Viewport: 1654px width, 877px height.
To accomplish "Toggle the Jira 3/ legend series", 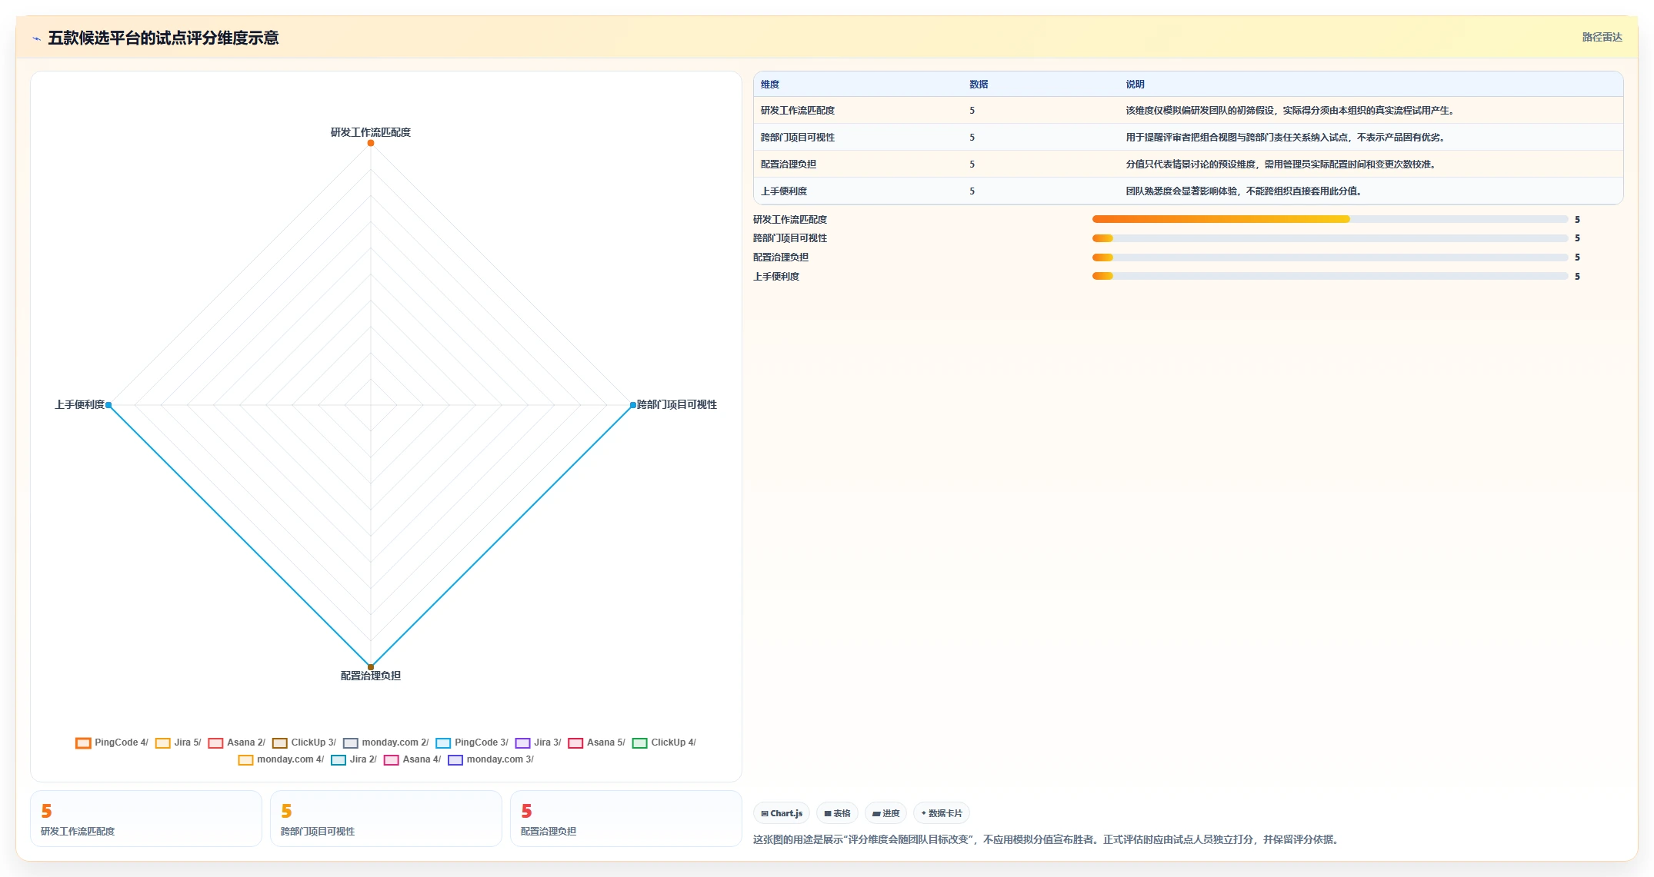I will (538, 742).
